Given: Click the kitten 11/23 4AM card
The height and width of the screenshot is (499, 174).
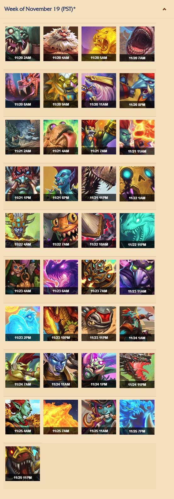Looking at the screenshot, I should pos(23,277).
